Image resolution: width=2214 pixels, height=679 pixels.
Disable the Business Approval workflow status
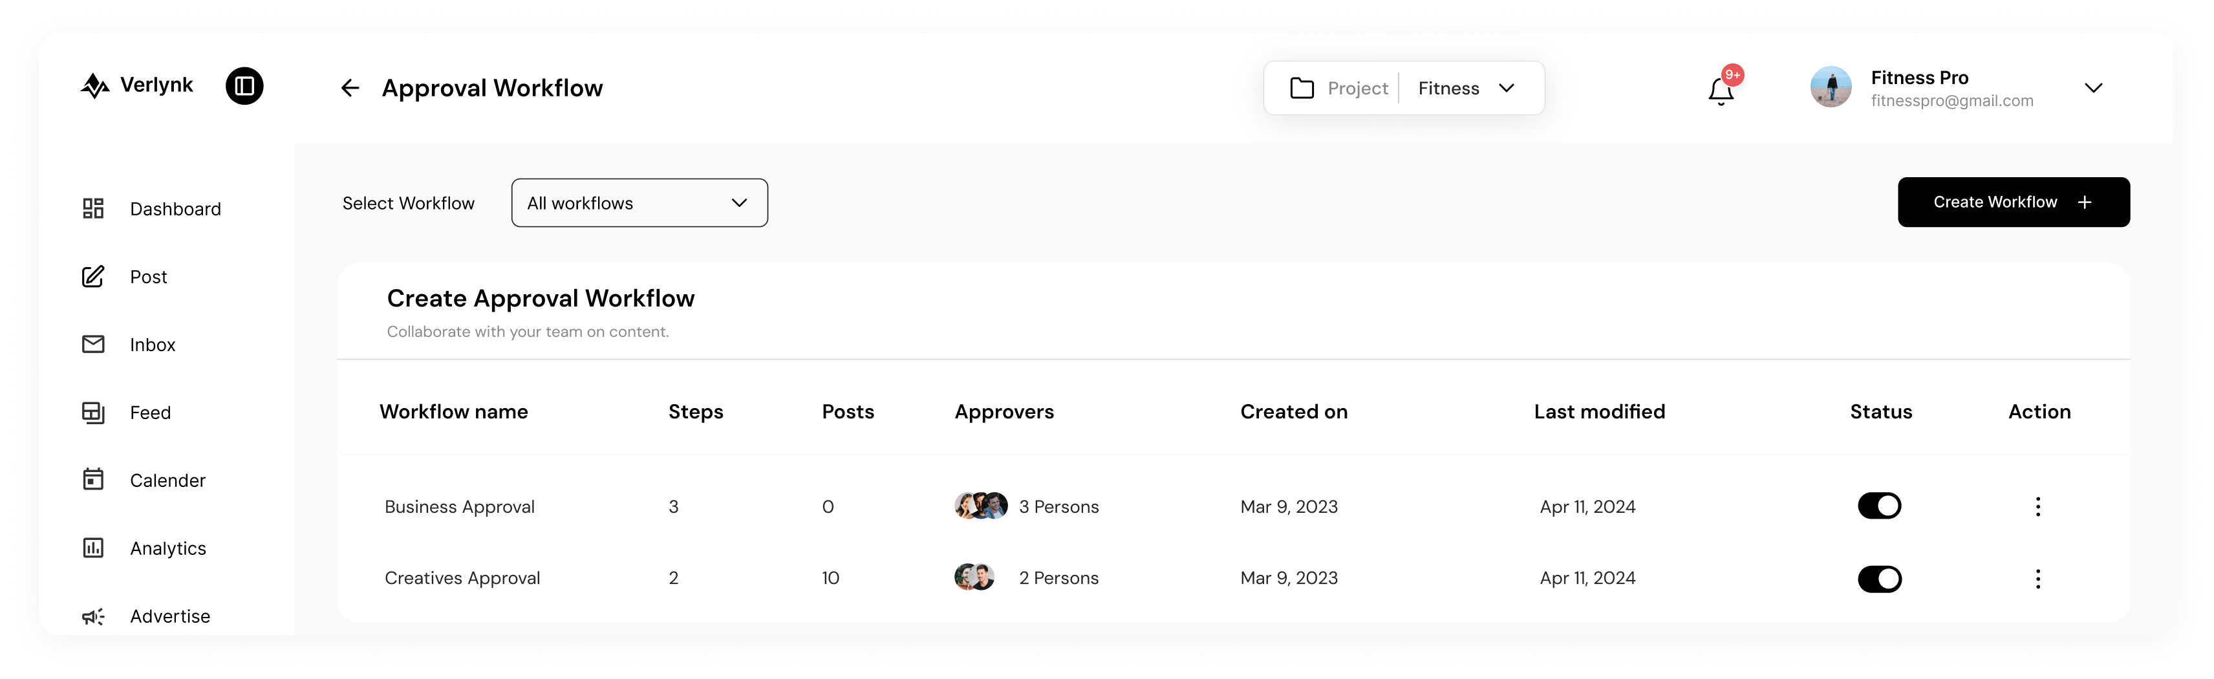pyautogui.click(x=1880, y=506)
